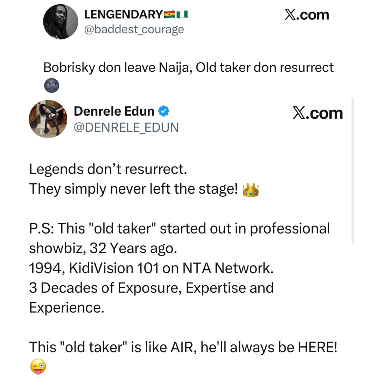
Task: Click the "Bobrisky don leave Naija" tweet text
Action: [x=188, y=67]
